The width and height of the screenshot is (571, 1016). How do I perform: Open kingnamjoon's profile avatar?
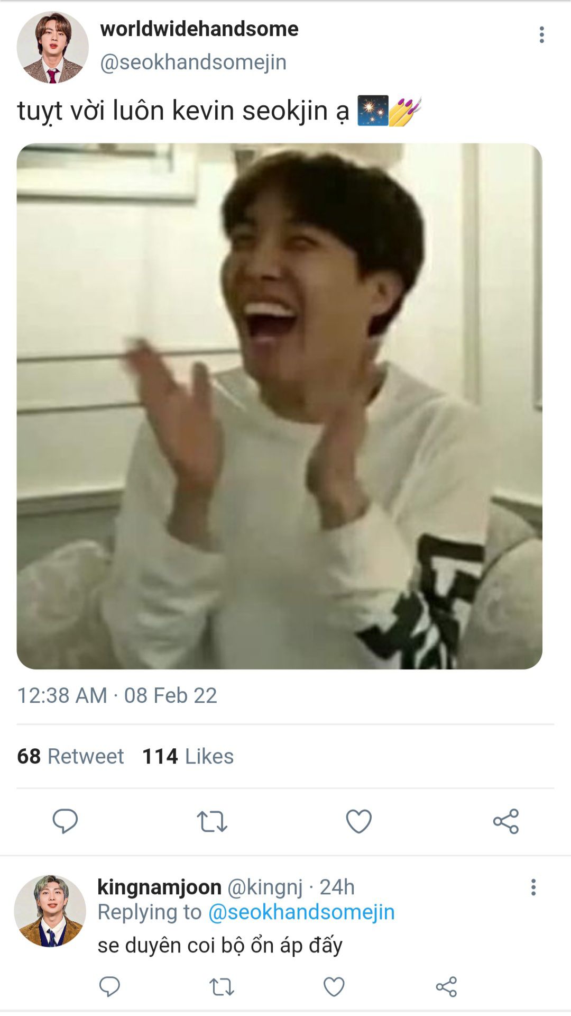click(x=50, y=911)
